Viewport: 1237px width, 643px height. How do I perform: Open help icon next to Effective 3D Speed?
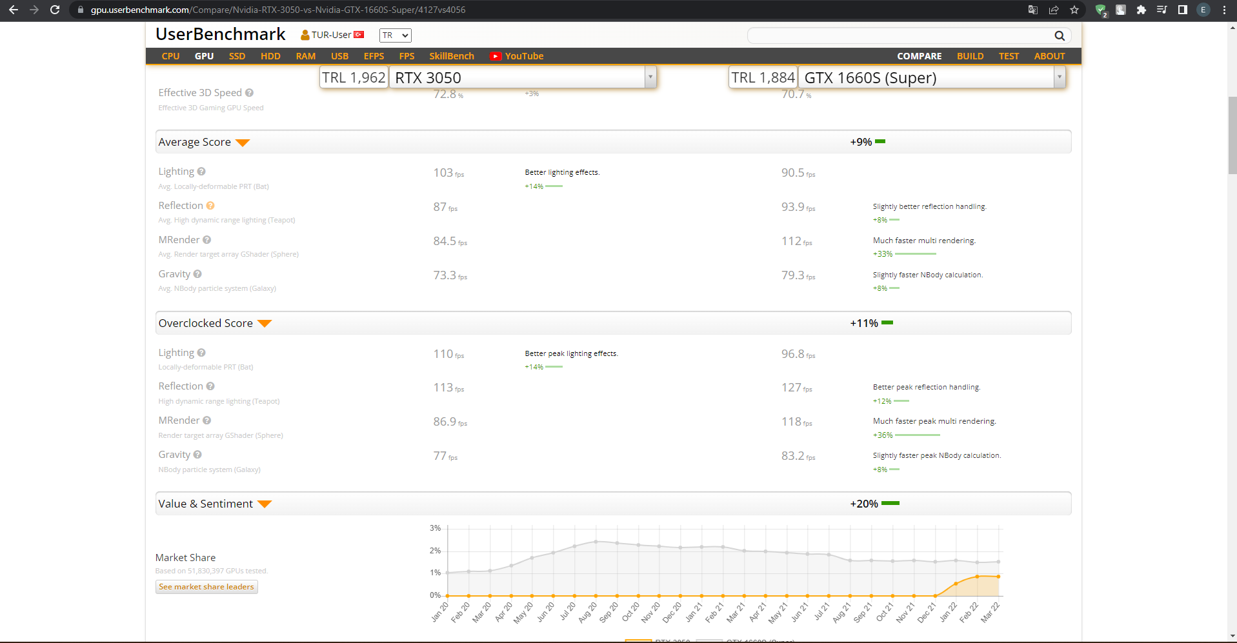pos(249,93)
